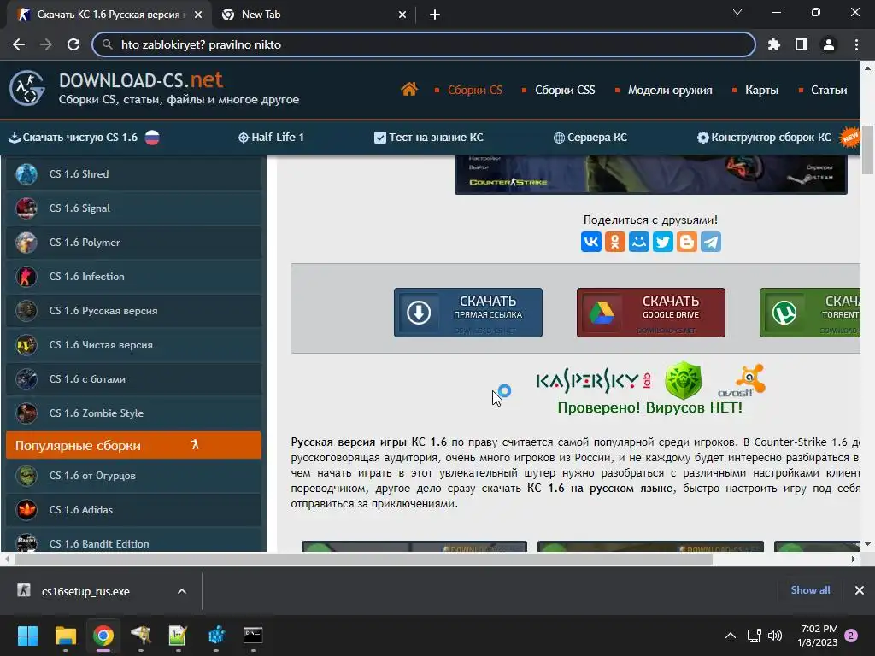Open Карты navigation menu

[x=761, y=90]
